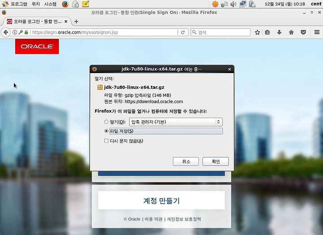Launch Firefox from the top panel icon

point(65,4)
